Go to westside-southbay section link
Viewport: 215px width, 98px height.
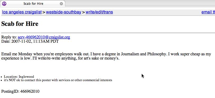point(63,12)
